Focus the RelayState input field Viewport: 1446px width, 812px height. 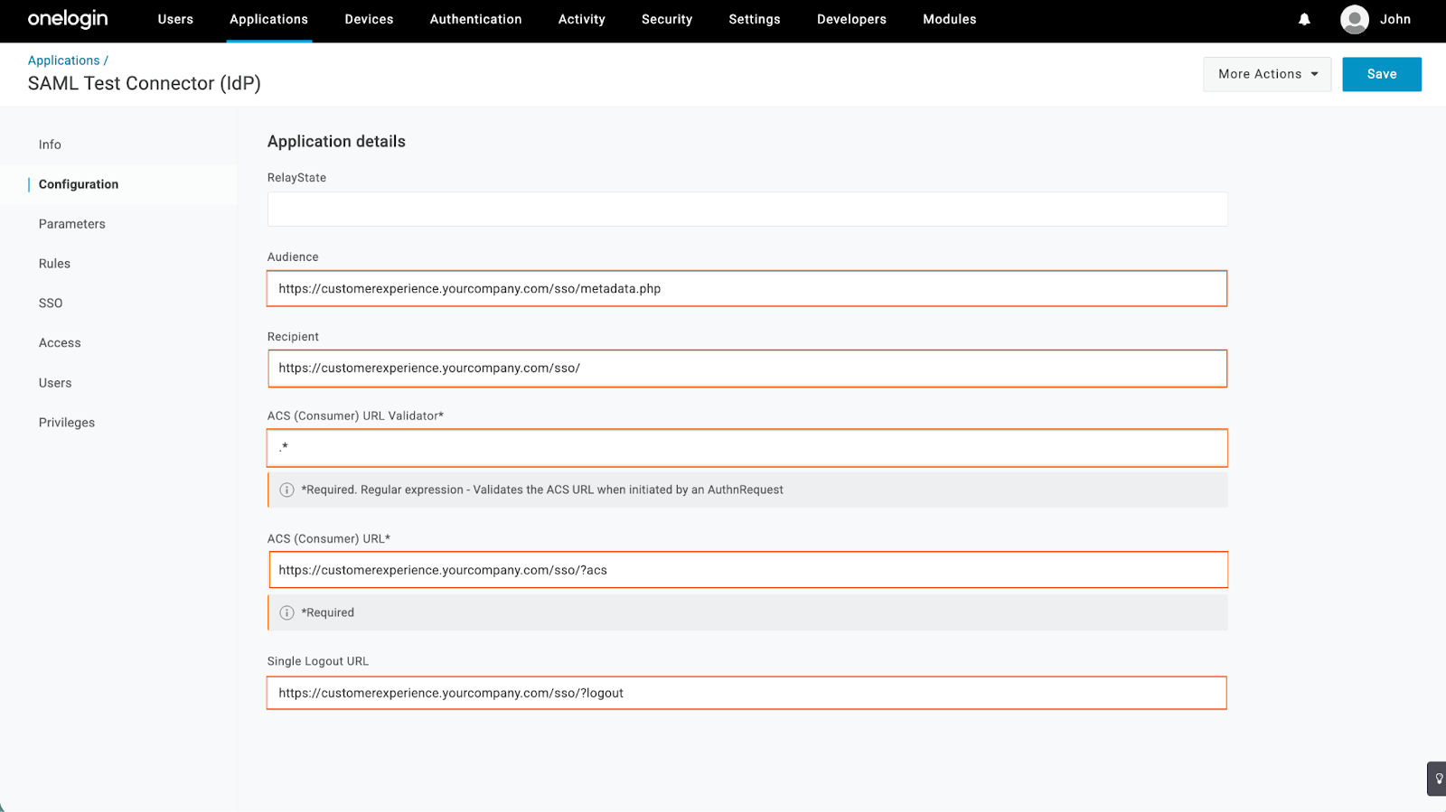pos(747,209)
